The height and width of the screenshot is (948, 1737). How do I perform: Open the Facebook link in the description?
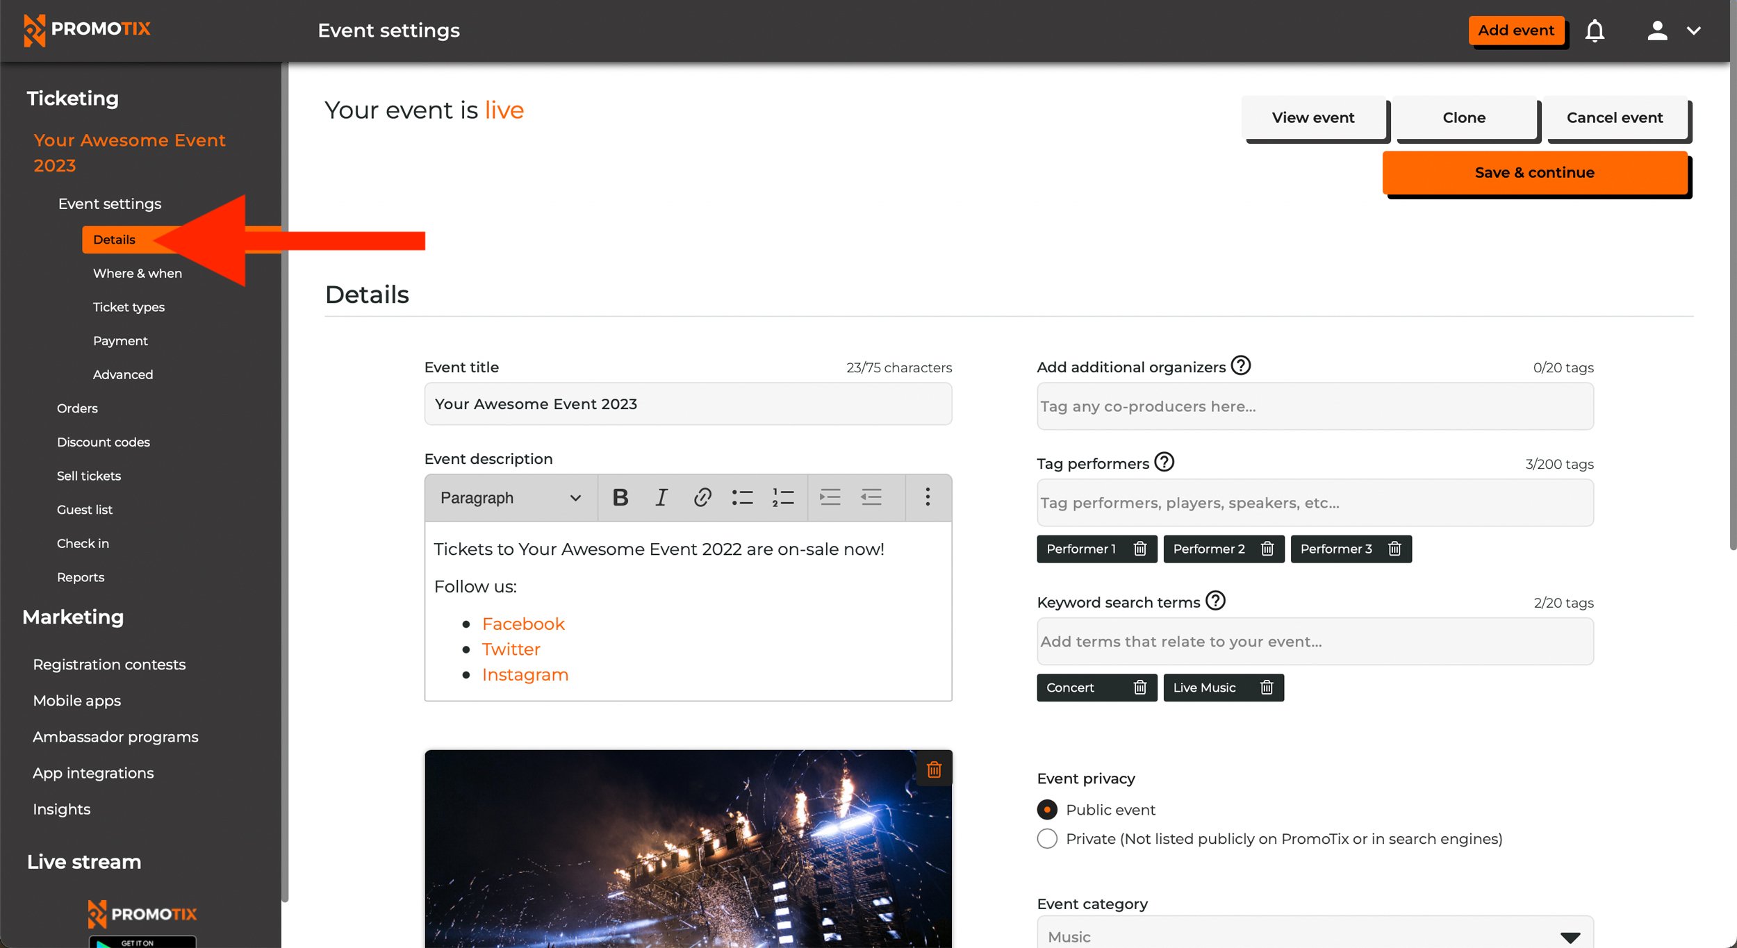coord(523,623)
